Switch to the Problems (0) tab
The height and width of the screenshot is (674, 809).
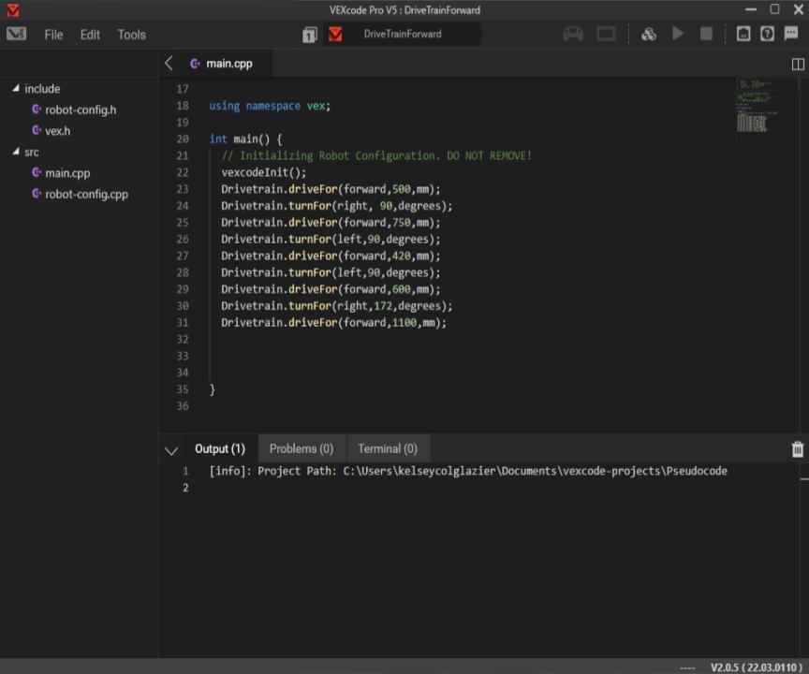point(301,449)
